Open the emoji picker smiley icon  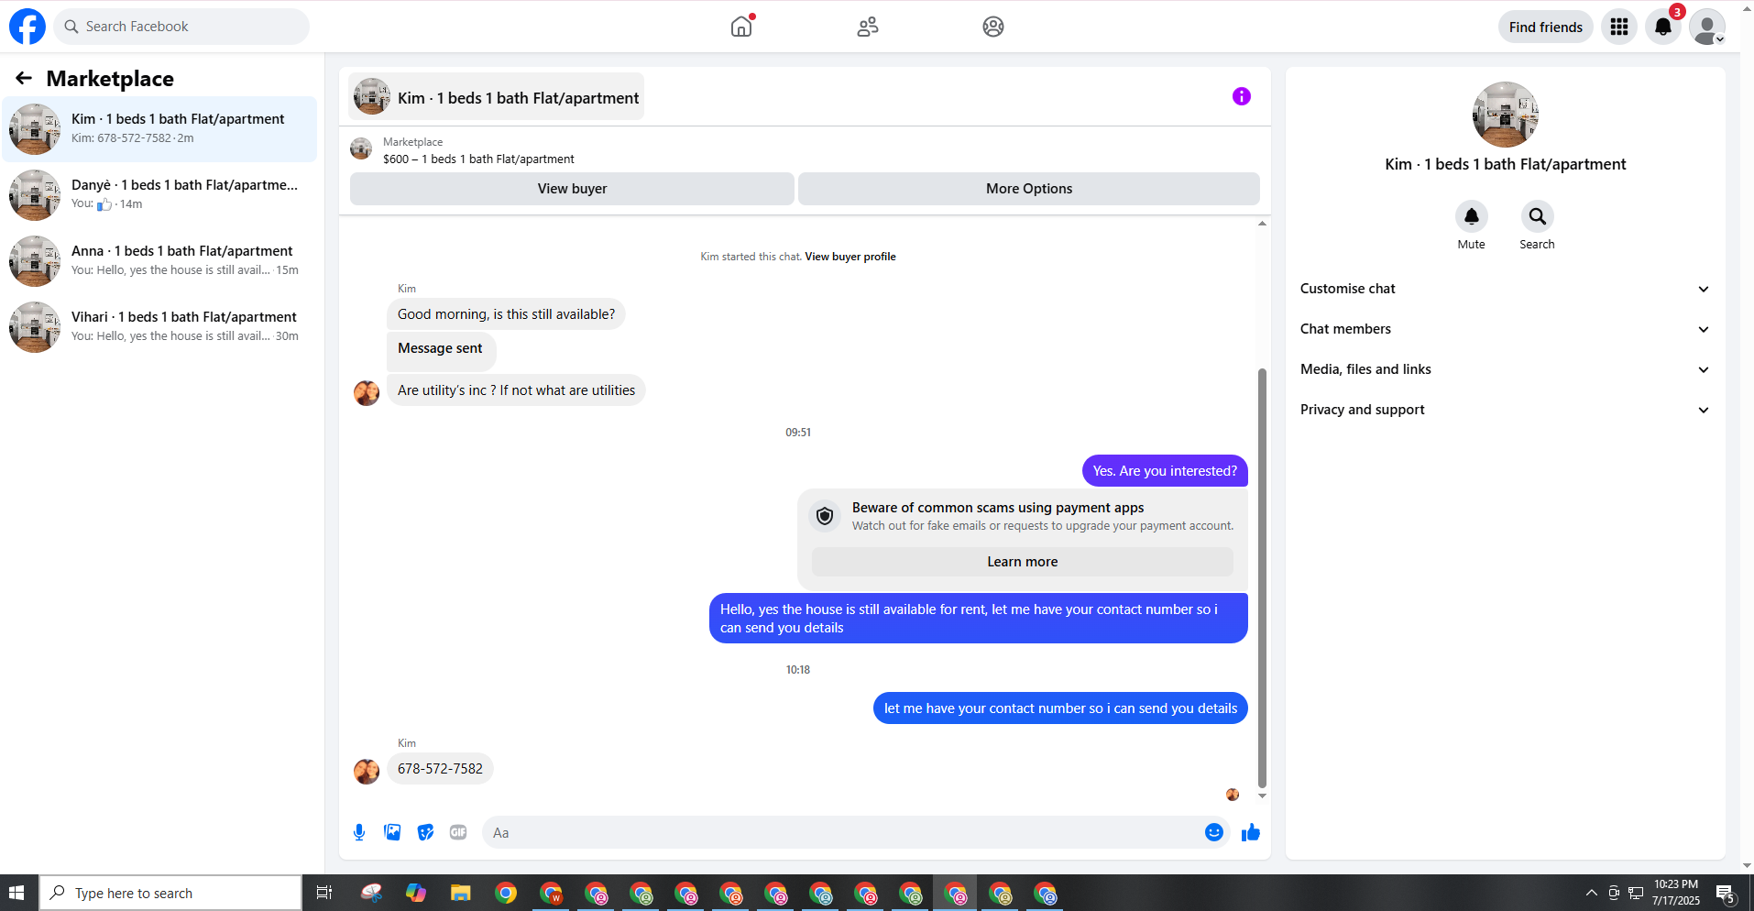click(x=1214, y=832)
